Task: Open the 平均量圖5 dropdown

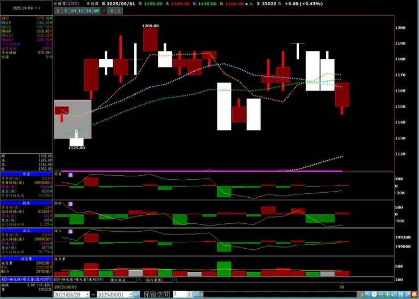Action: 174,280
